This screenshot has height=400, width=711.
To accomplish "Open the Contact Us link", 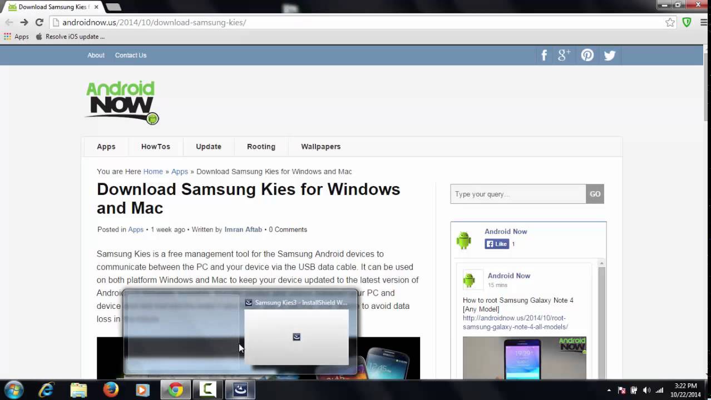I will [x=131, y=55].
